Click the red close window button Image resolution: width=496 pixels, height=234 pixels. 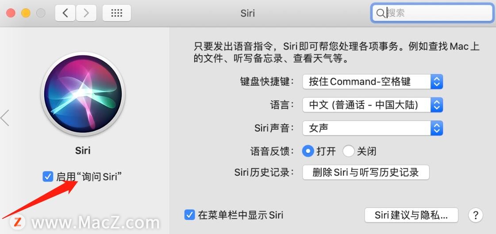click(x=11, y=13)
